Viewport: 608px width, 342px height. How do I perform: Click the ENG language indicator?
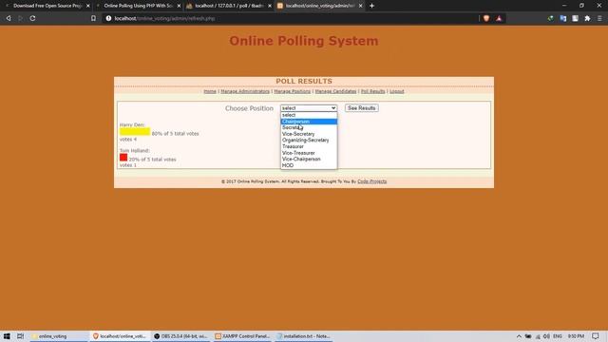pos(558,336)
